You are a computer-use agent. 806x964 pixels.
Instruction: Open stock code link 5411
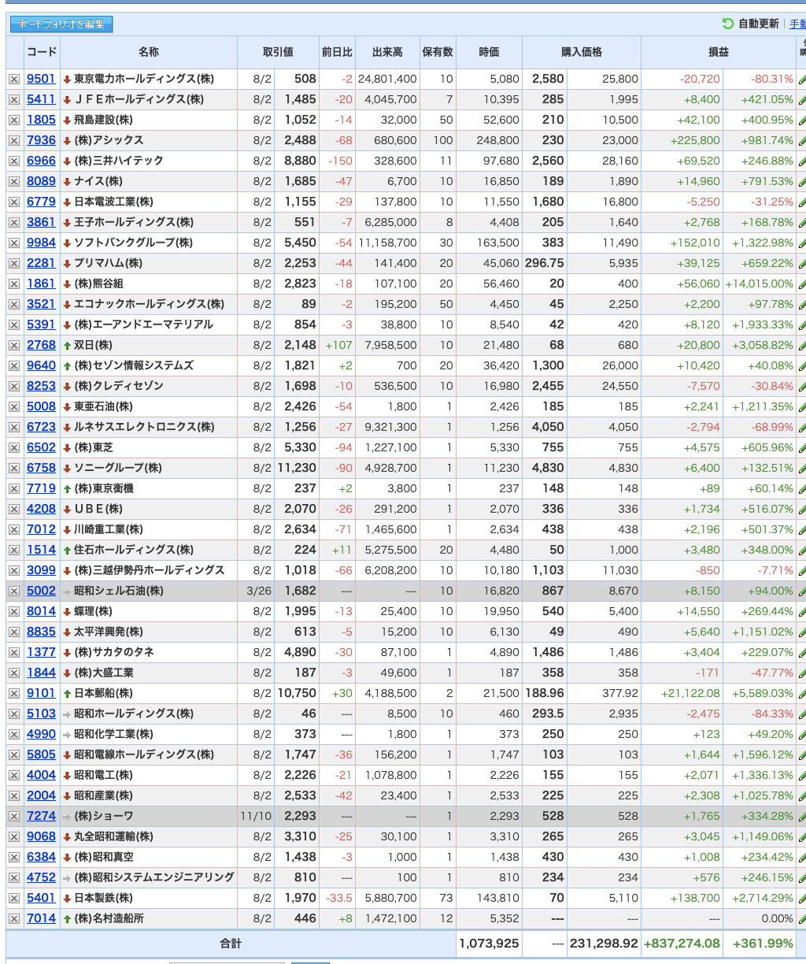point(41,99)
